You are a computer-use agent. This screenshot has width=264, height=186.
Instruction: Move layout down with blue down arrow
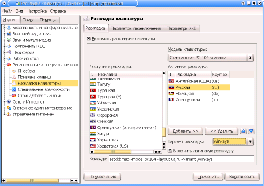click(251, 131)
